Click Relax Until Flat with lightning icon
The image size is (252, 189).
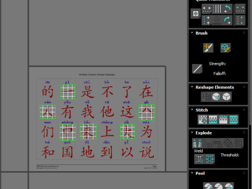216,97
